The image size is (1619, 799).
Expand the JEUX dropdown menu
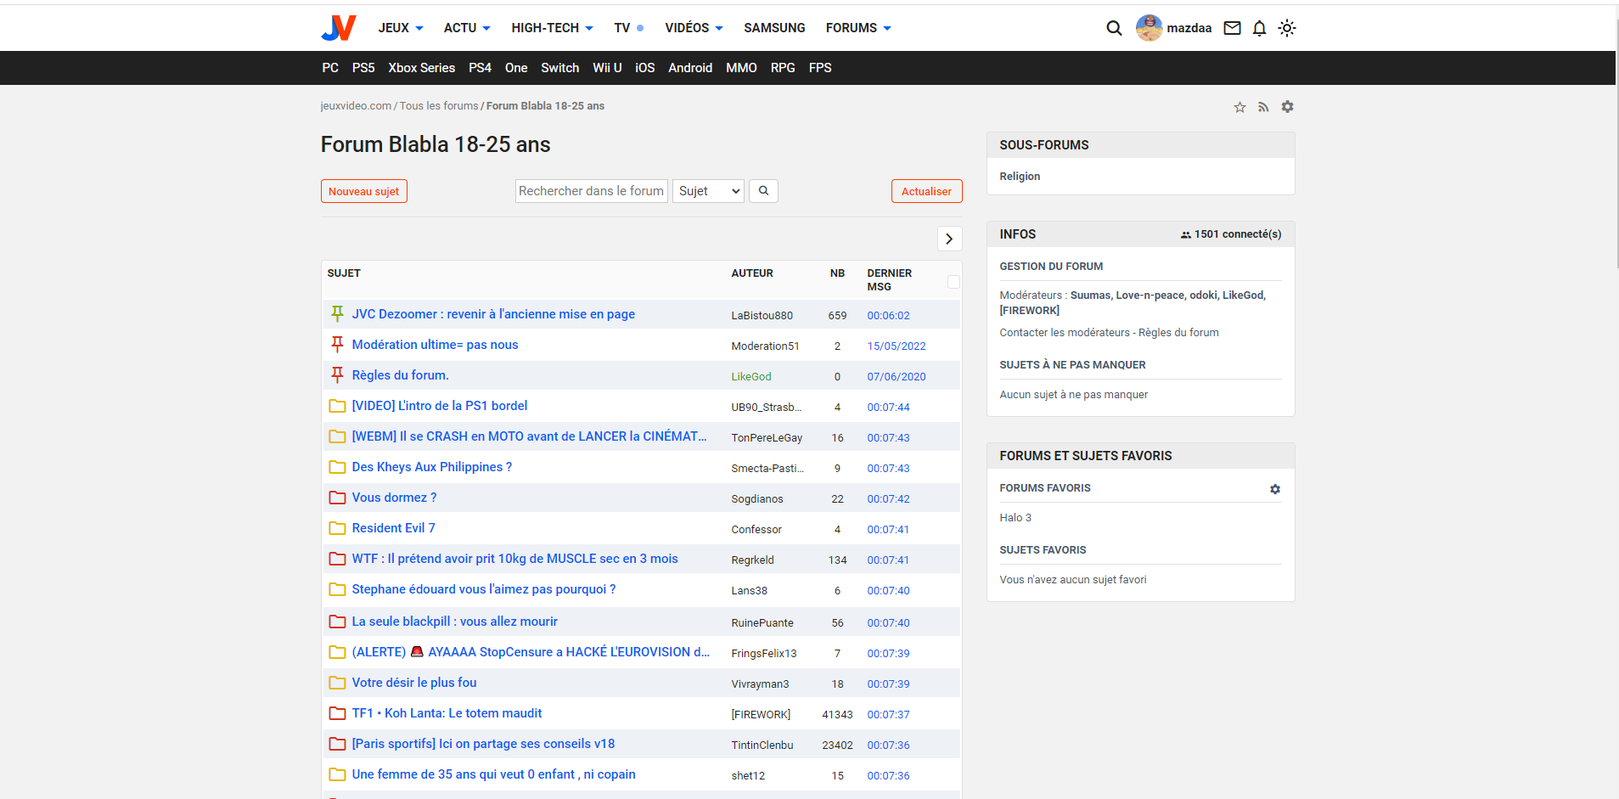coord(401,28)
